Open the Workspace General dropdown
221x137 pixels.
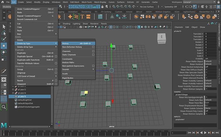tap(199, 2)
